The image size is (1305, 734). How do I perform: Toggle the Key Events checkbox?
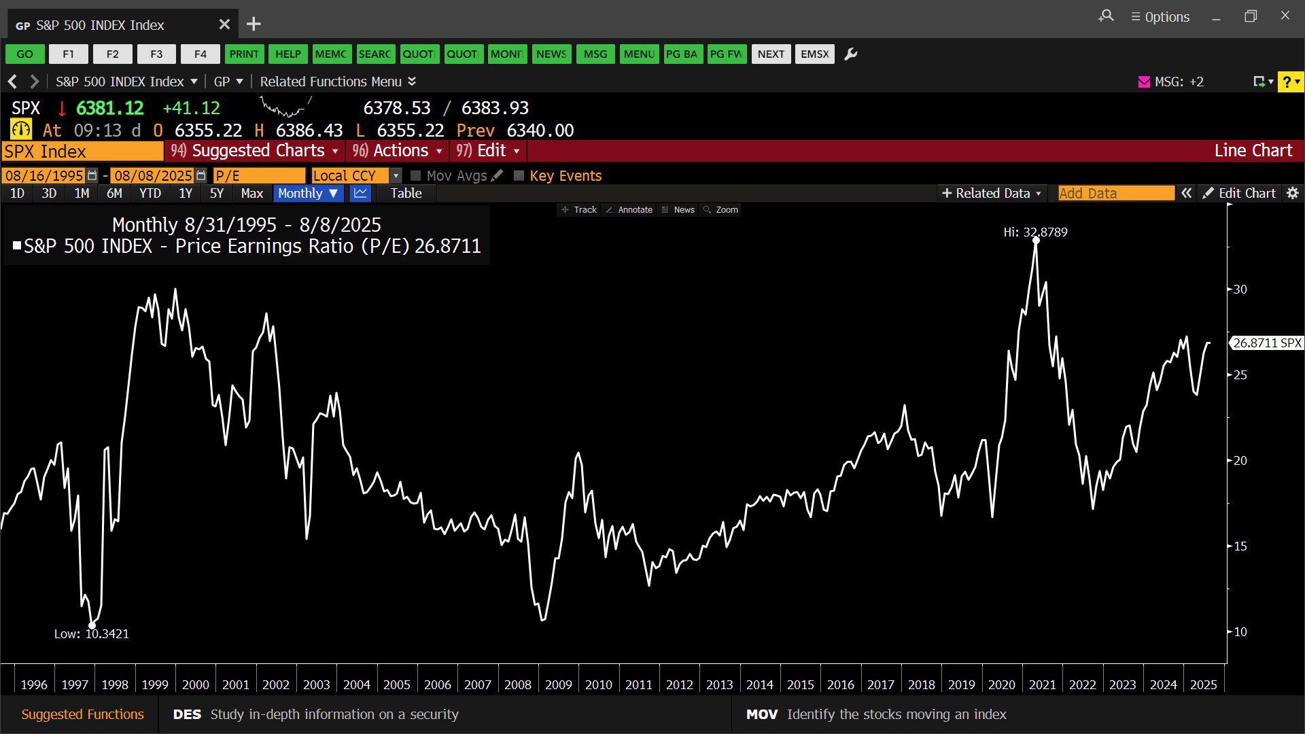[x=519, y=175]
